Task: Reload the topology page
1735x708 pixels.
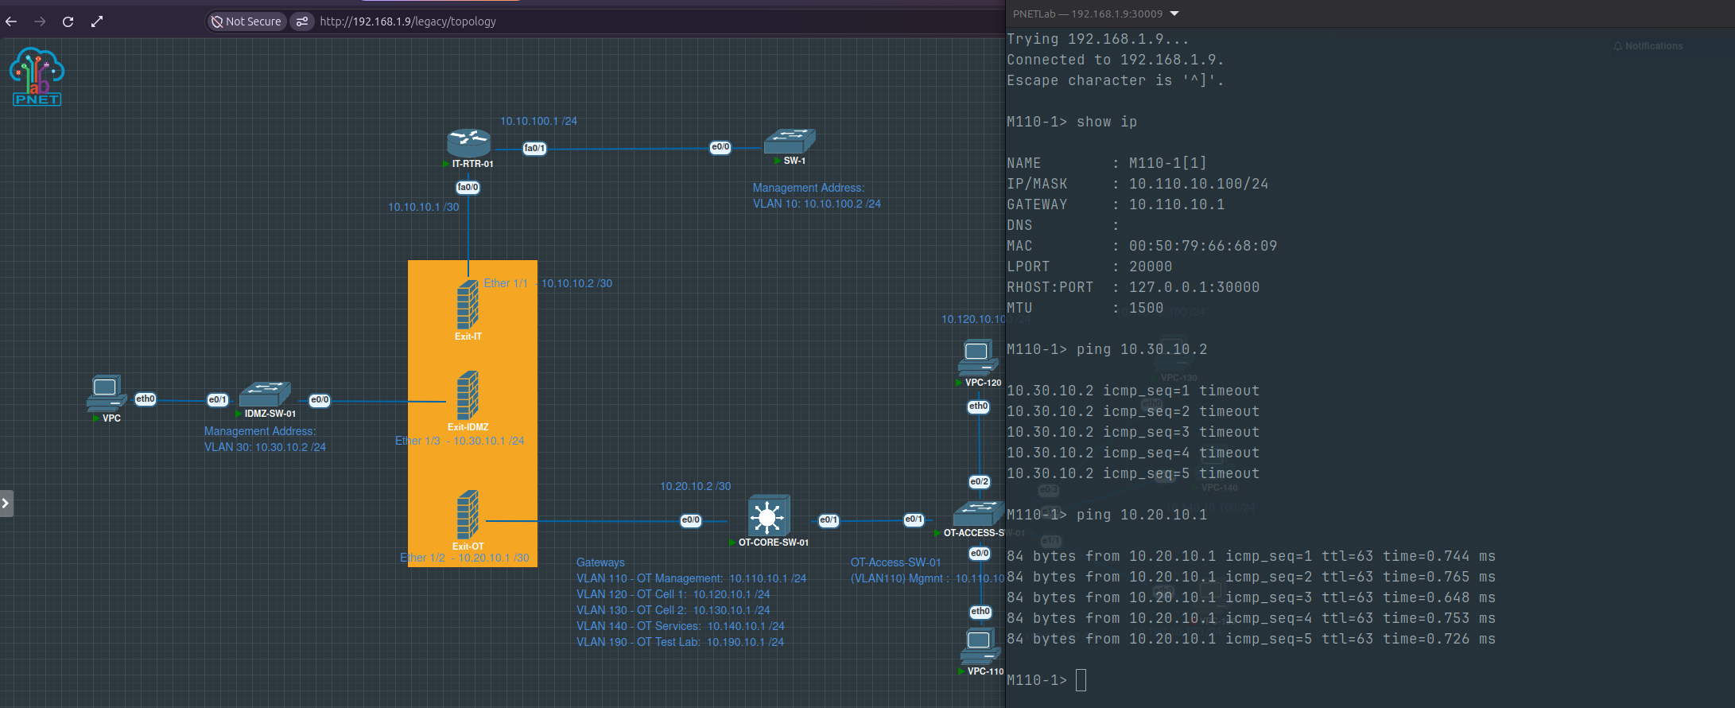Action: click(x=68, y=21)
